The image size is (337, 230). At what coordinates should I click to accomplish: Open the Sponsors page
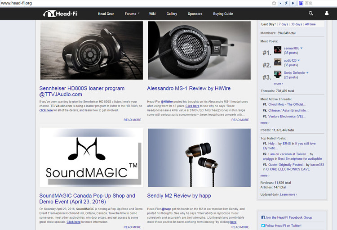pos(195,14)
